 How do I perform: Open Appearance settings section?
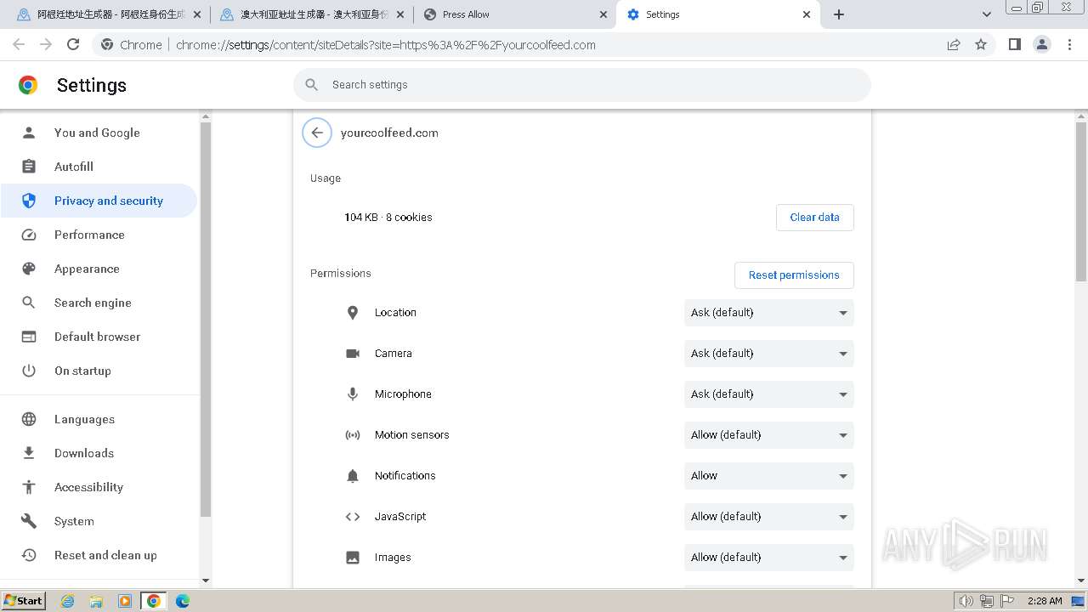click(x=99, y=269)
